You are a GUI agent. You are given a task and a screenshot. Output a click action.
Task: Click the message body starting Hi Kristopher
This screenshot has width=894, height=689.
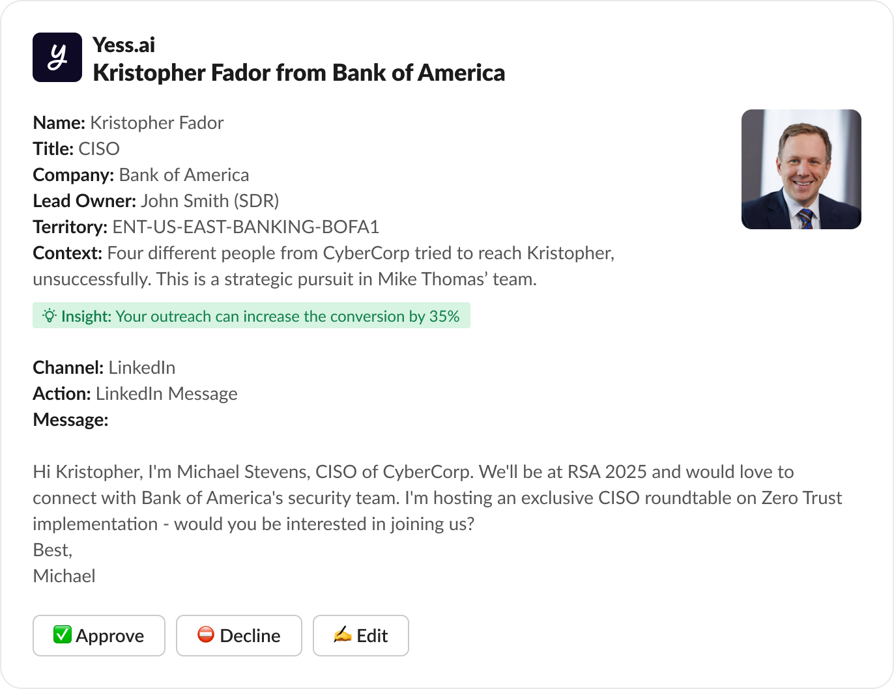pos(417,498)
